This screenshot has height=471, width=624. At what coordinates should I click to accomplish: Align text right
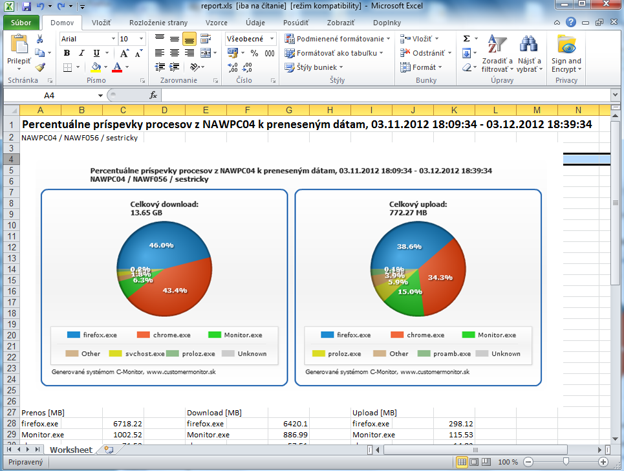pyautogui.click(x=189, y=52)
